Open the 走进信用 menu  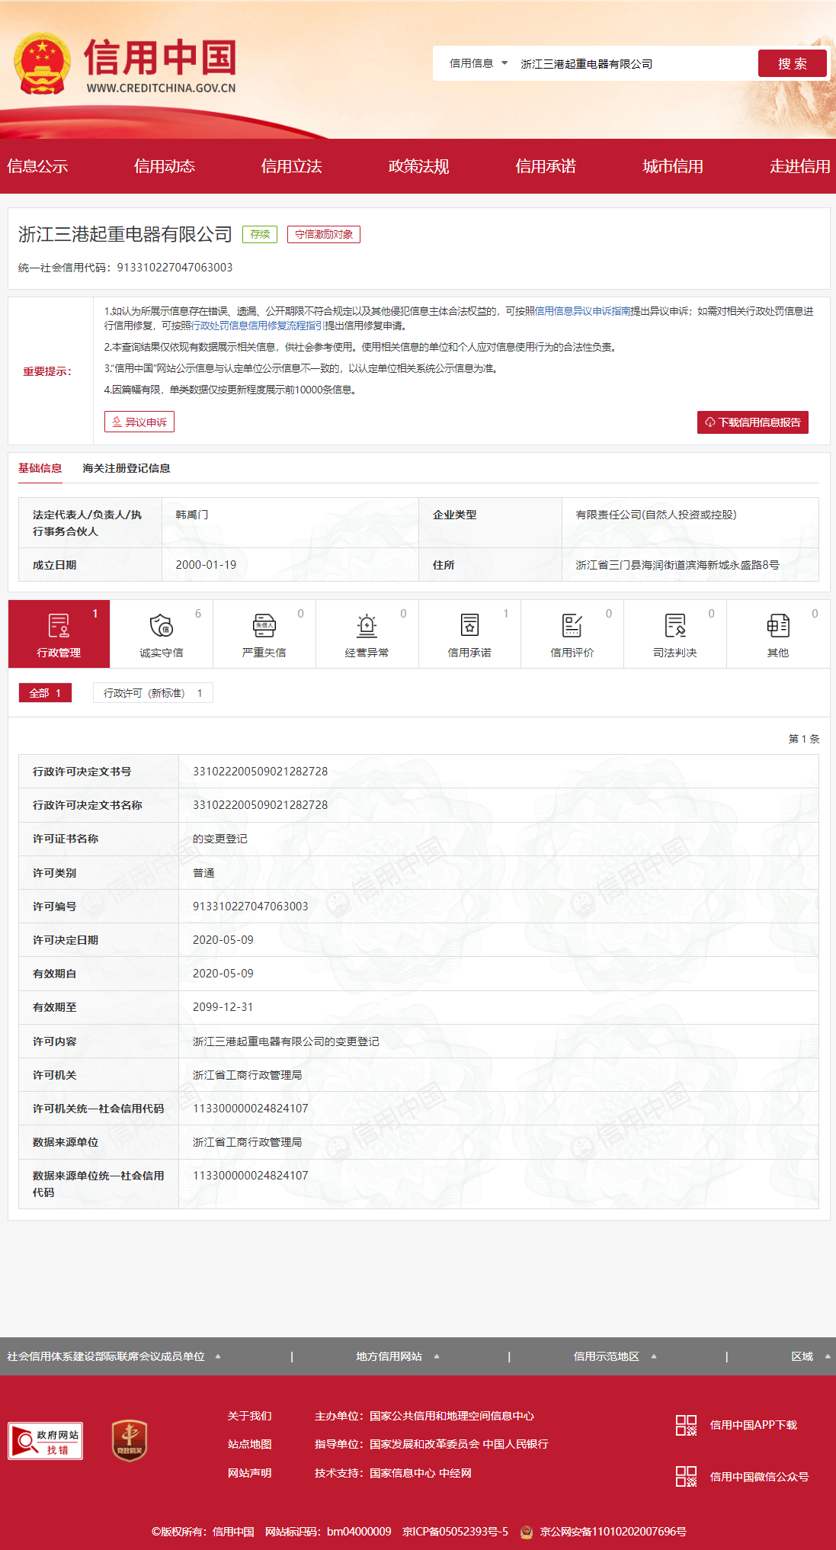click(800, 166)
